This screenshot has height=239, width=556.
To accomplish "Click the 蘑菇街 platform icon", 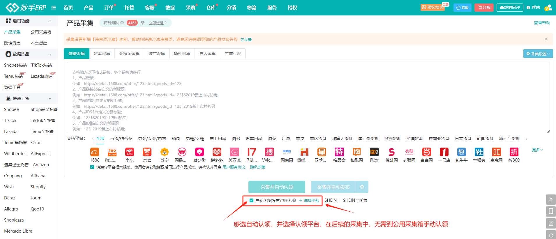I will (200, 152).
